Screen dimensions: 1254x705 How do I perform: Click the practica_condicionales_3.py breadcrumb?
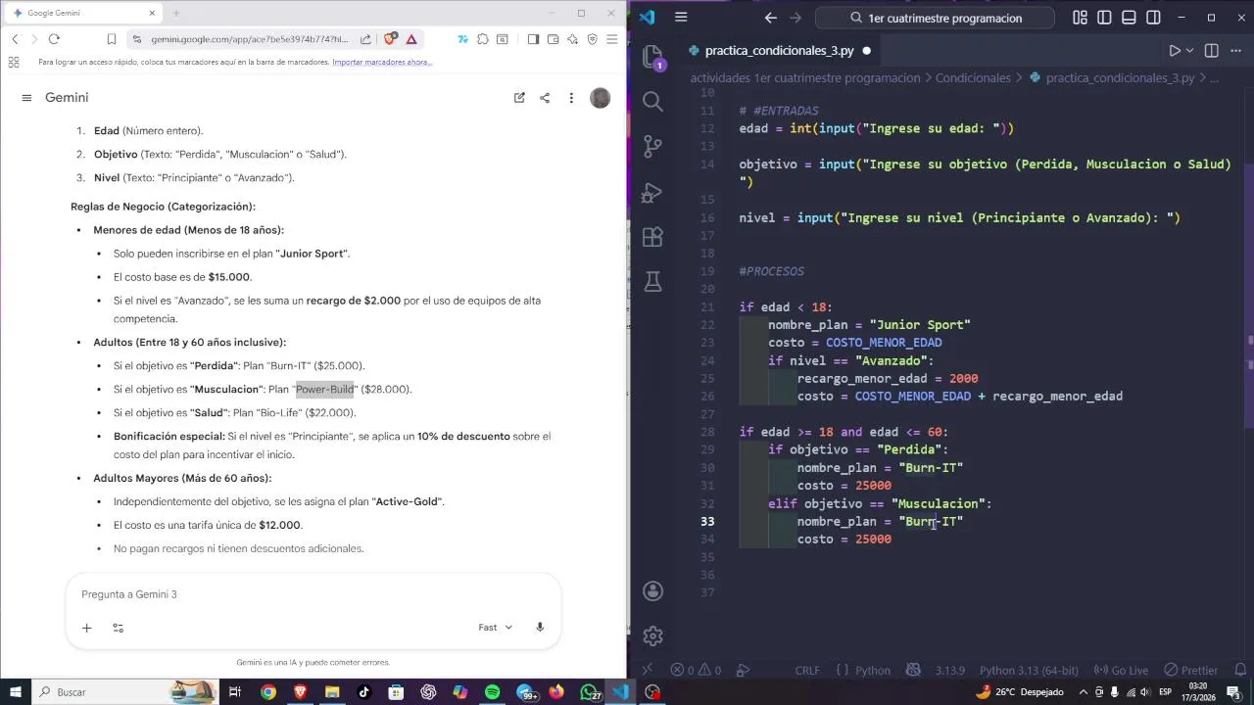[1120, 77]
